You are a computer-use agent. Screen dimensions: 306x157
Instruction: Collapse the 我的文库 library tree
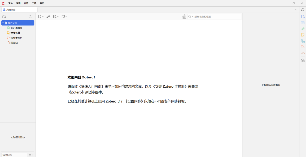pyautogui.click(x=3, y=23)
